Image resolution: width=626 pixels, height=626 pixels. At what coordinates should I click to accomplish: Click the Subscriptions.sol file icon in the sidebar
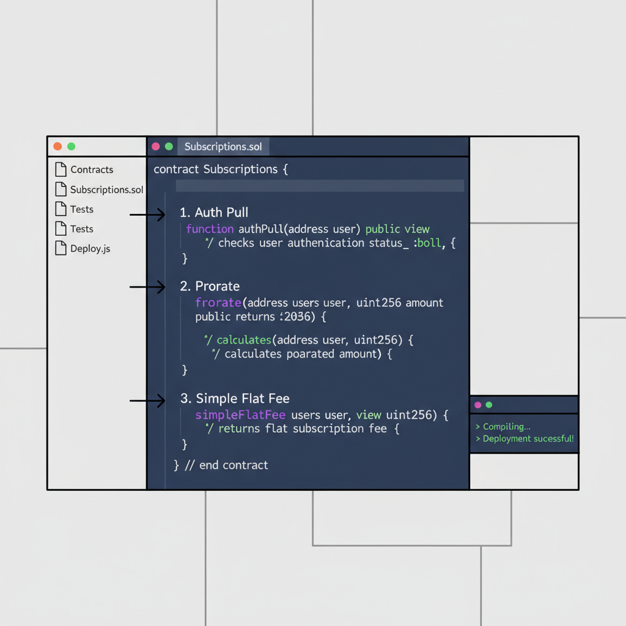pyautogui.click(x=61, y=189)
